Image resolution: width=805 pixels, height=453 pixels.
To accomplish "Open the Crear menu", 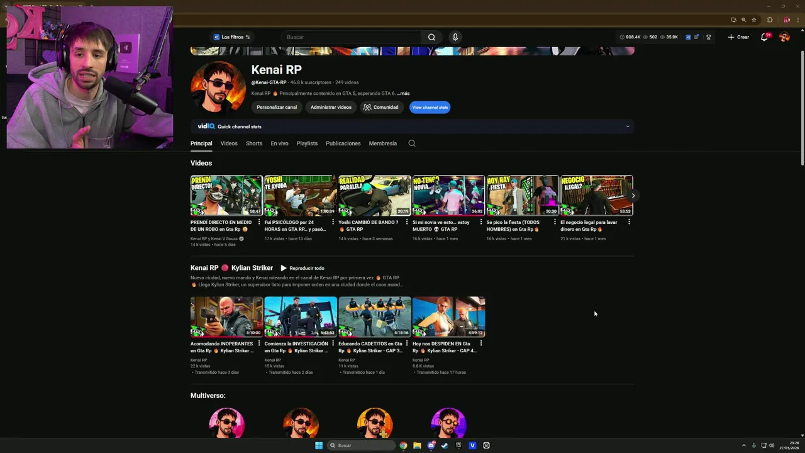I will [738, 37].
